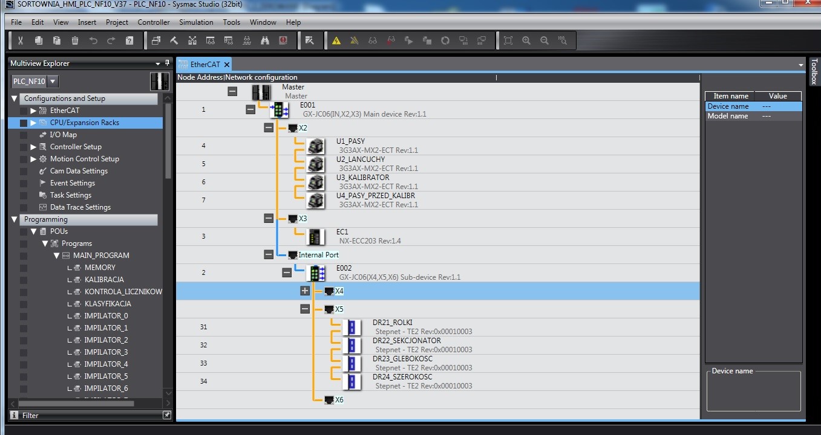This screenshot has width=821, height=435.
Task: Click the Copy toolbar icon
Action: (39, 40)
